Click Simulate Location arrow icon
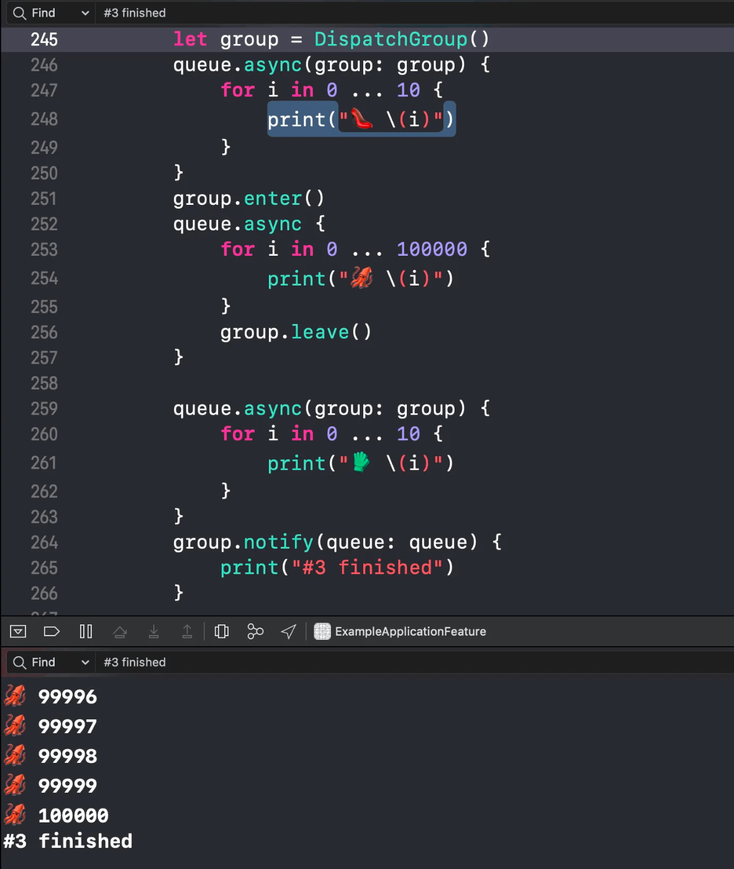 click(x=288, y=632)
